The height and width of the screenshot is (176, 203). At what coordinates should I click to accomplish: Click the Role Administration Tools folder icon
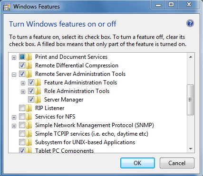point(38,91)
